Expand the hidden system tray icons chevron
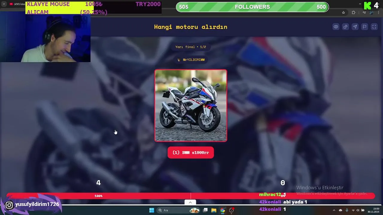Viewport: 383px width, 215px height. point(334,210)
